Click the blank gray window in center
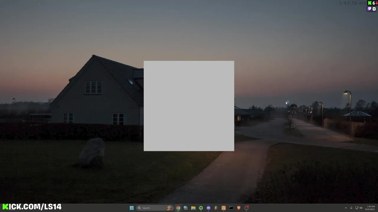Viewport: 378px width, 212px height. pos(189,106)
